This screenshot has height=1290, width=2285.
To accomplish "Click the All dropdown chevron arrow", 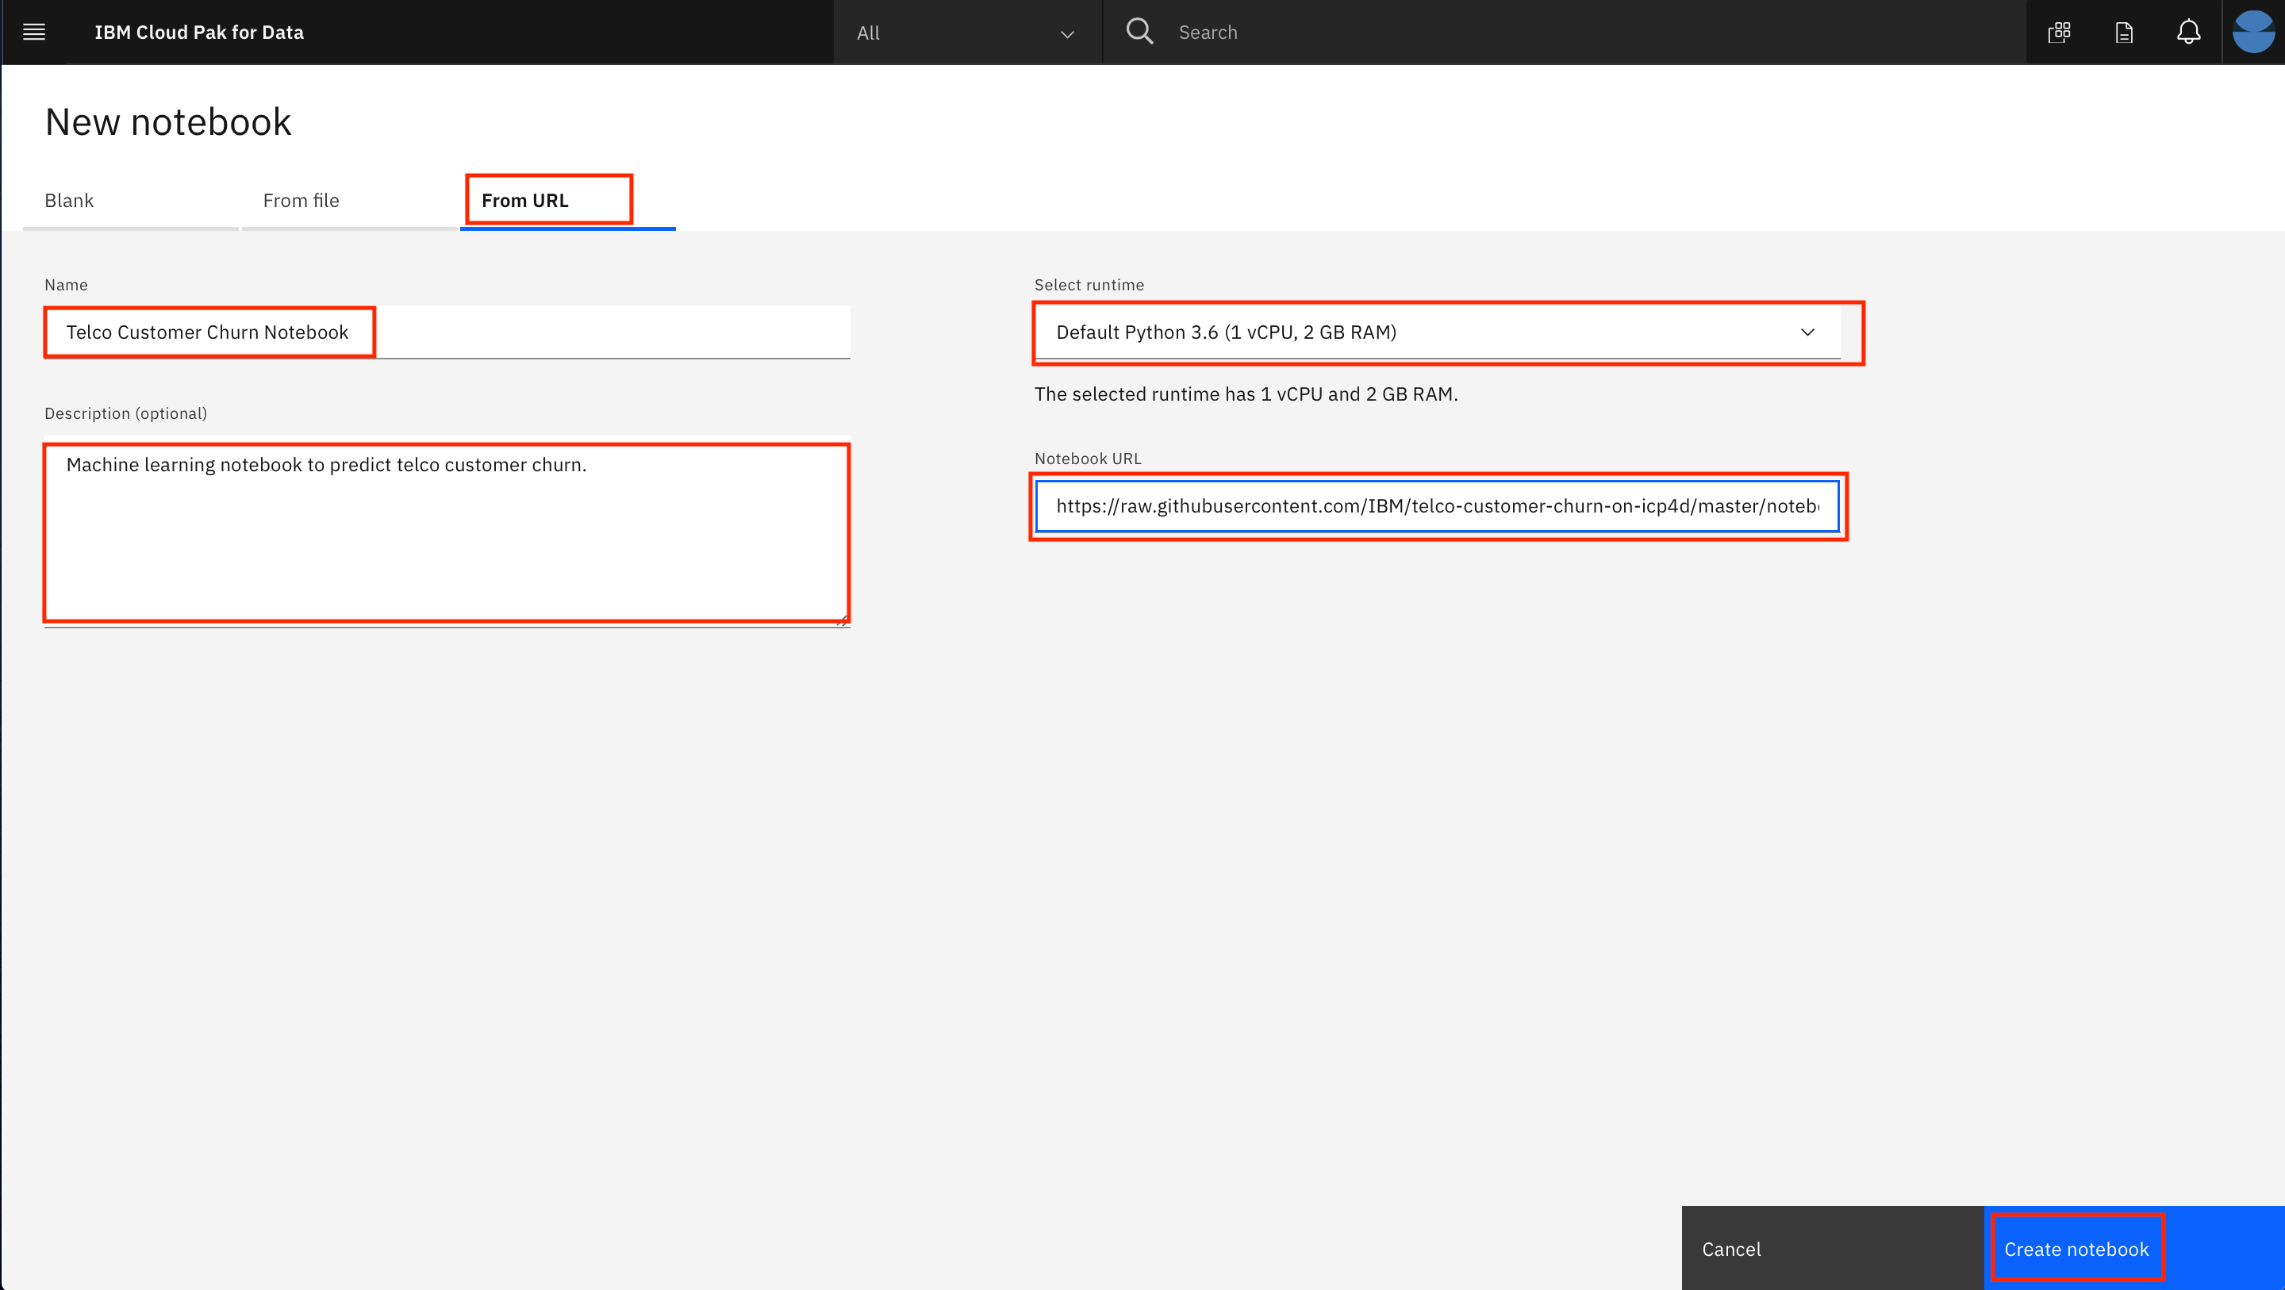I will pos(1067,33).
